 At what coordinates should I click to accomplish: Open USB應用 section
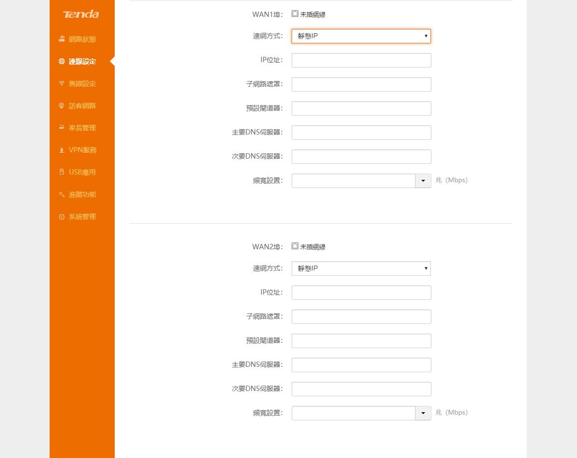coord(82,172)
